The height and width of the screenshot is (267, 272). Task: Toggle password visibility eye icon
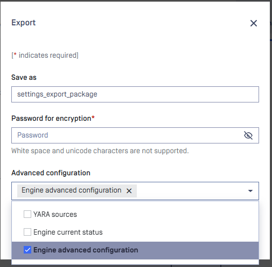tap(248, 135)
